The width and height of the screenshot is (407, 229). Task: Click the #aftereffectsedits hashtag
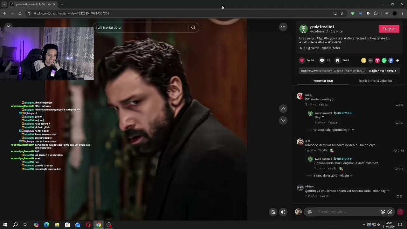(356, 38)
